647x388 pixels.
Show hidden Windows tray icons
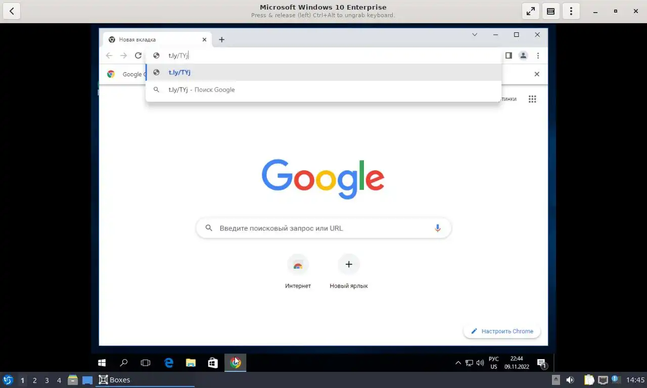click(x=458, y=363)
